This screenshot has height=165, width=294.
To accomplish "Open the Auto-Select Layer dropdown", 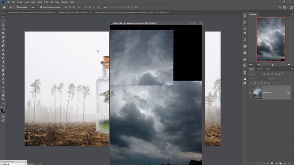I will pos(34,7).
